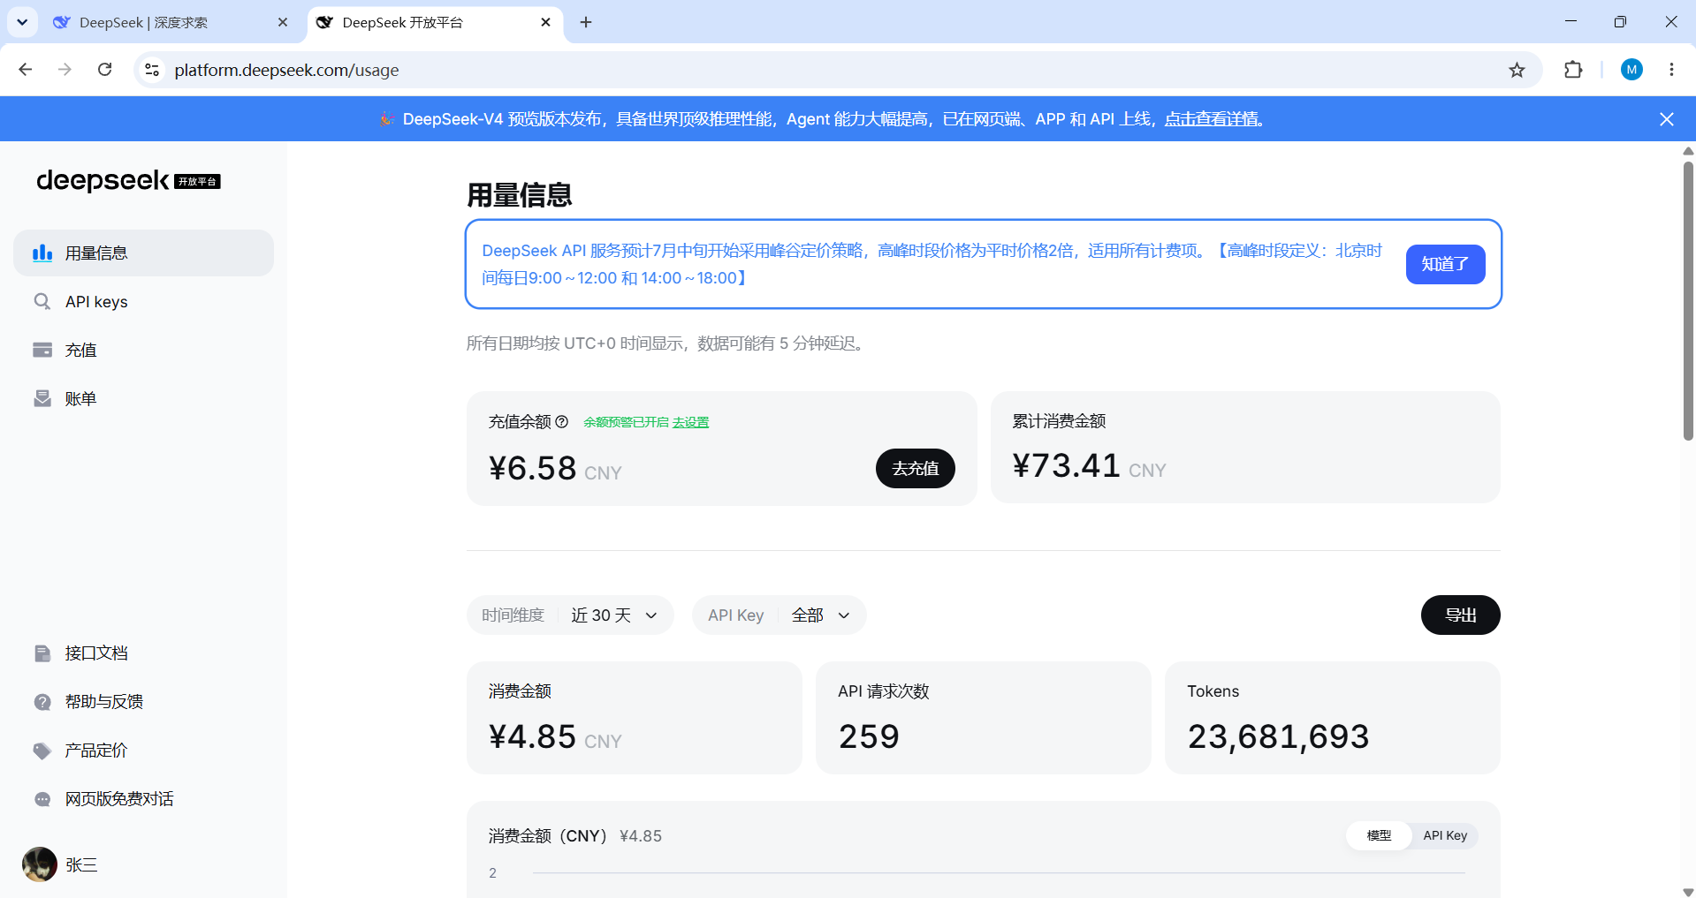Open 网页版免费对话 link
Image resolution: width=1696 pixels, height=898 pixels.
coord(143,799)
